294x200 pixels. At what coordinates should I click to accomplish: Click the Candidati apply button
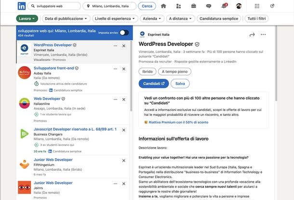(x=154, y=84)
